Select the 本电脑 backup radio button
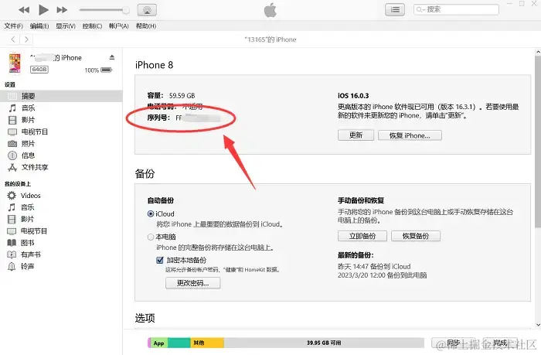This screenshot has height=355, width=541. [151, 237]
